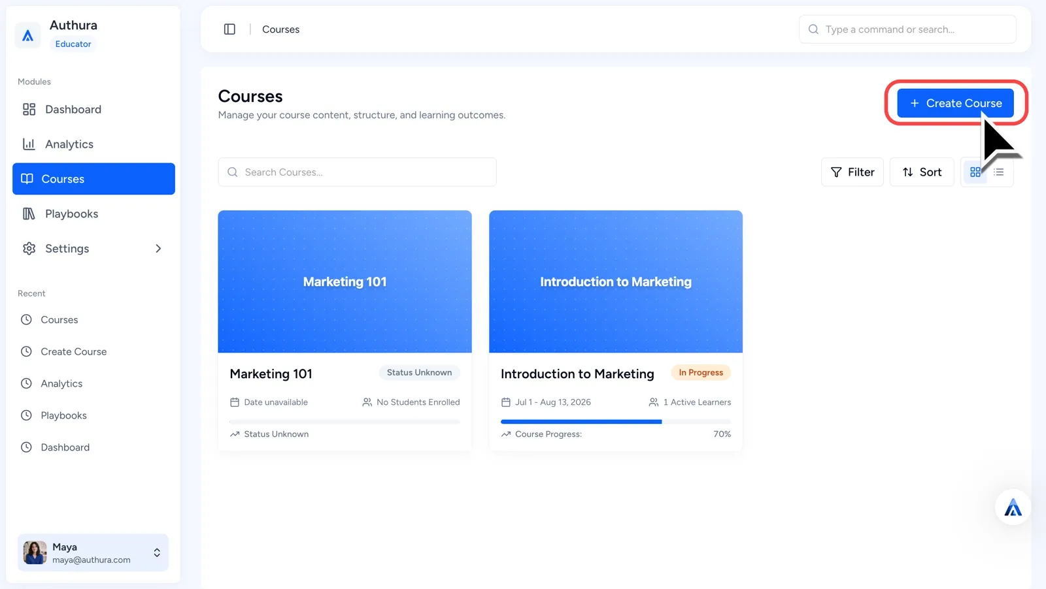1046x589 pixels.
Task: Open recent Playbooks link
Action: tap(63, 415)
